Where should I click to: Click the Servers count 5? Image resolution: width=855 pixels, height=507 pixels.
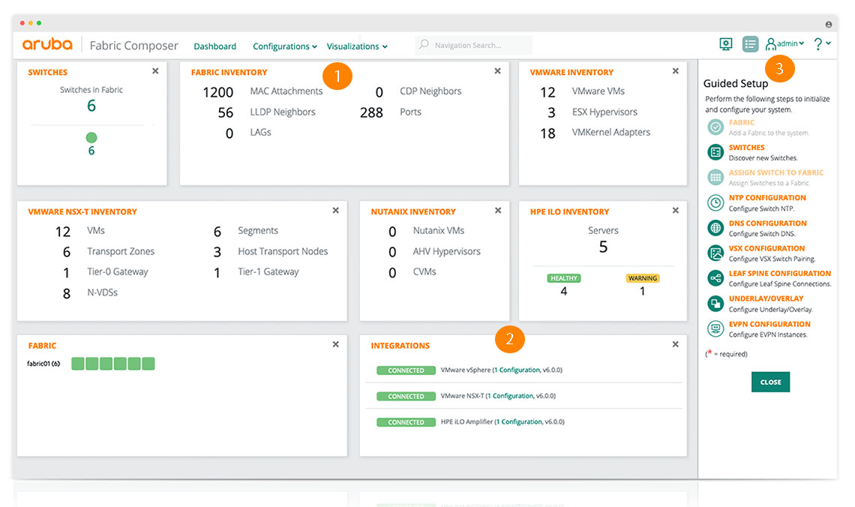click(x=603, y=247)
